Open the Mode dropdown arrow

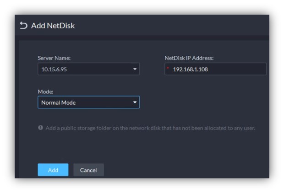click(x=135, y=102)
